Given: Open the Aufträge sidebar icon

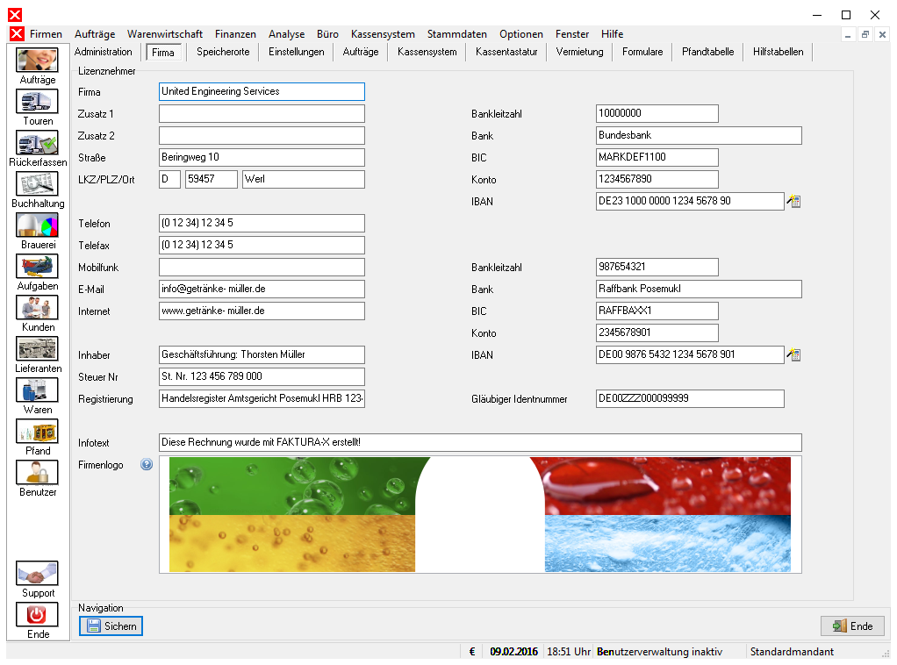Looking at the screenshot, I should [37, 60].
